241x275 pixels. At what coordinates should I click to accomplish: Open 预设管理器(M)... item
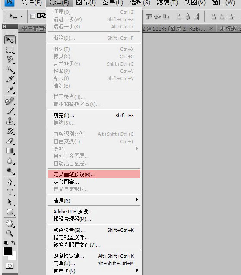(x=94, y=219)
